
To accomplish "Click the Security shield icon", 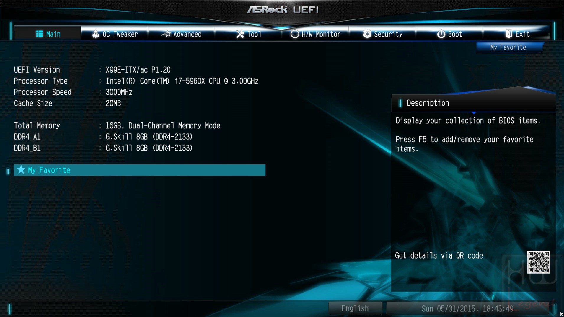I will pos(367,34).
